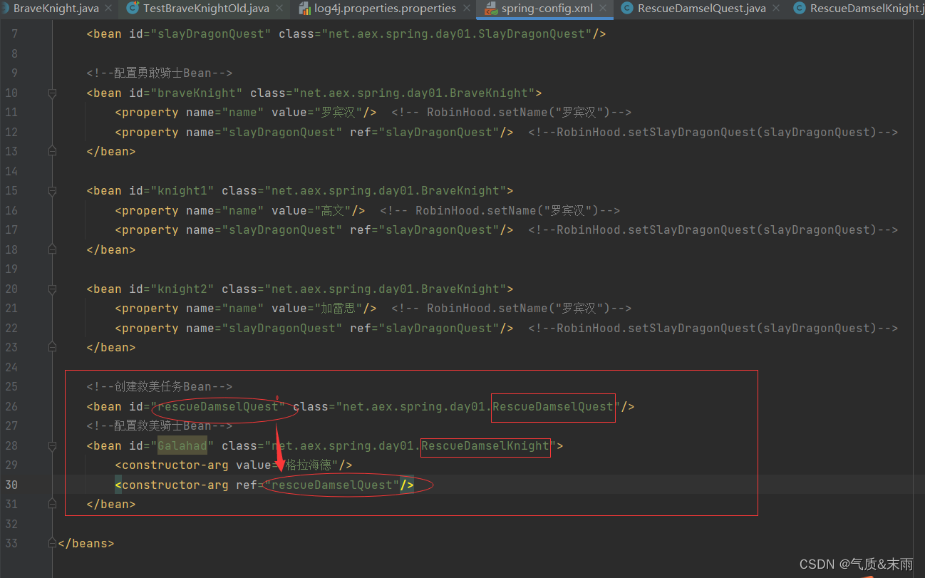Open the TestBraveKnightOld.java tab
Image resolution: width=925 pixels, height=578 pixels.
pos(206,9)
